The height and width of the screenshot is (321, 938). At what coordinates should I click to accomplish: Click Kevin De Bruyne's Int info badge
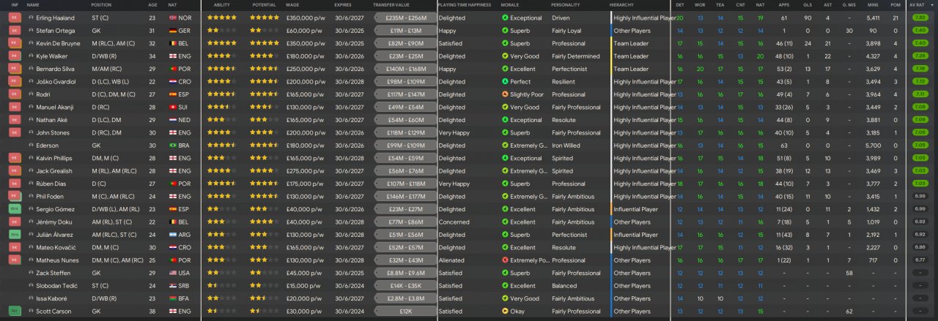pos(15,43)
